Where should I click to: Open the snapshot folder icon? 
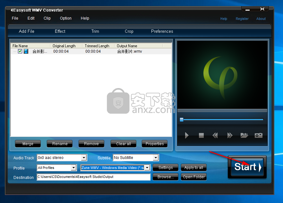point(244,135)
